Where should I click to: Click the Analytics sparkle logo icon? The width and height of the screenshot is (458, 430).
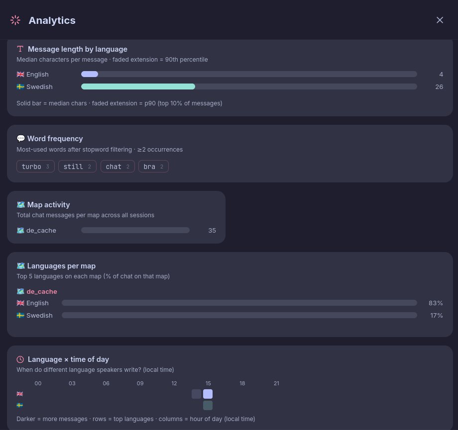pyautogui.click(x=15, y=20)
